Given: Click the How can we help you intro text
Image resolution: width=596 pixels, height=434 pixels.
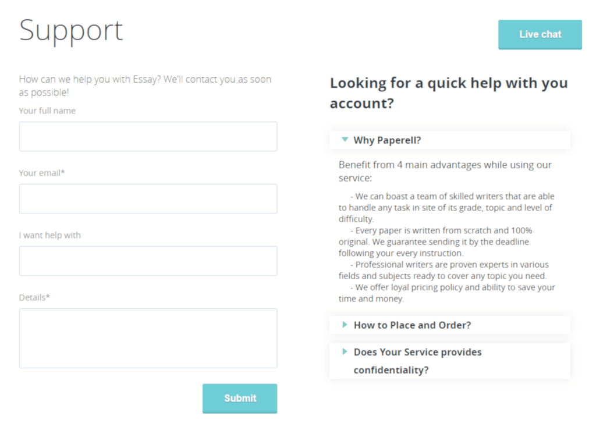Looking at the screenshot, I should 145,86.
